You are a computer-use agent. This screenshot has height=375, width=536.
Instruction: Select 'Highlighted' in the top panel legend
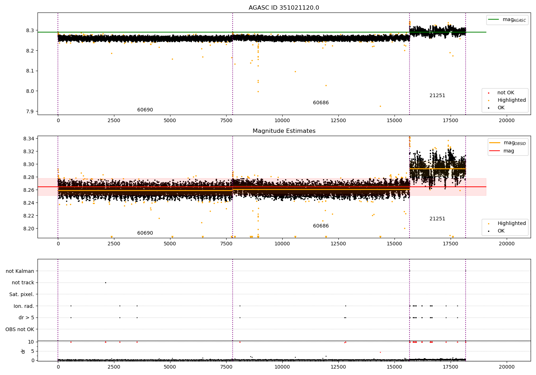pyautogui.click(x=512, y=100)
